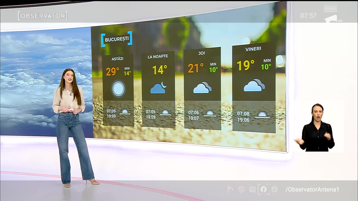The width and height of the screenshot is (358, 201).
Task: Select the JOI forecast heading
Action: [x=202, y=53]
